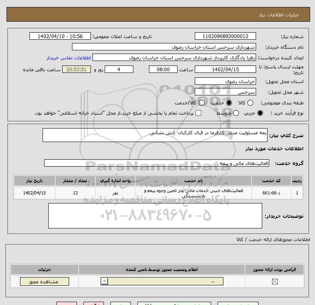Click the طبقه بندی موضوعی label
This screenshot has width=315, height=305.
(282, 103)
